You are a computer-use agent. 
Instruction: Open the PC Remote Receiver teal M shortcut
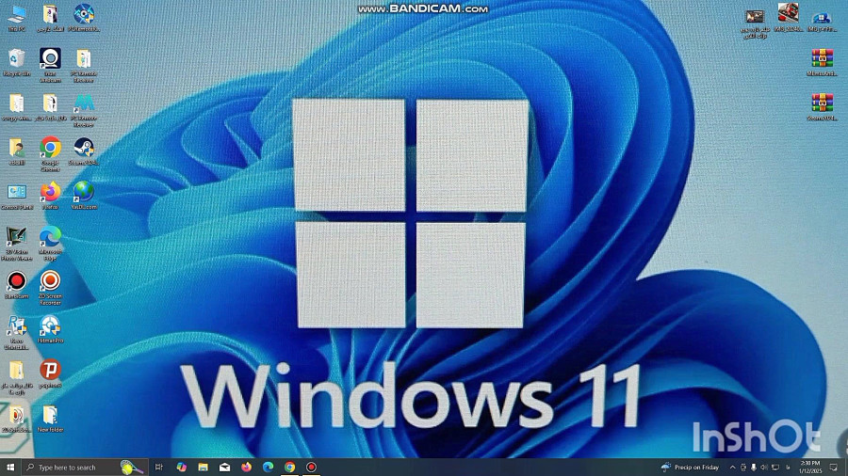tap(84, 109)
